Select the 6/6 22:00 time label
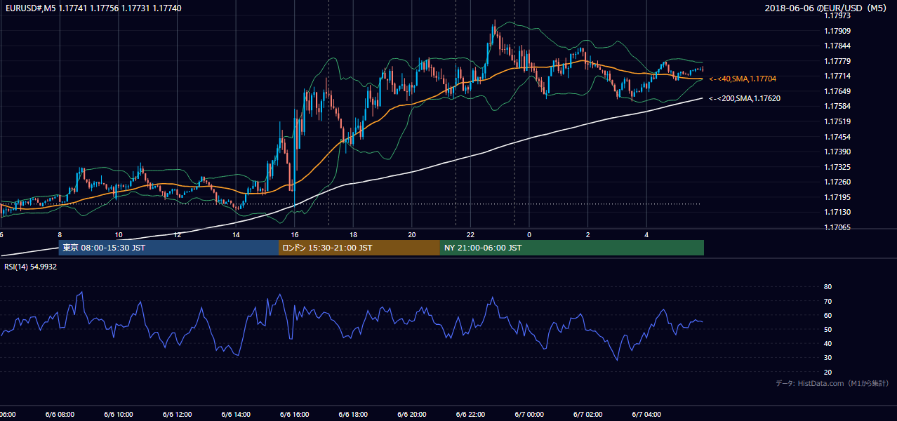Screen dimensions: 897x421 [x=470, y=415]
